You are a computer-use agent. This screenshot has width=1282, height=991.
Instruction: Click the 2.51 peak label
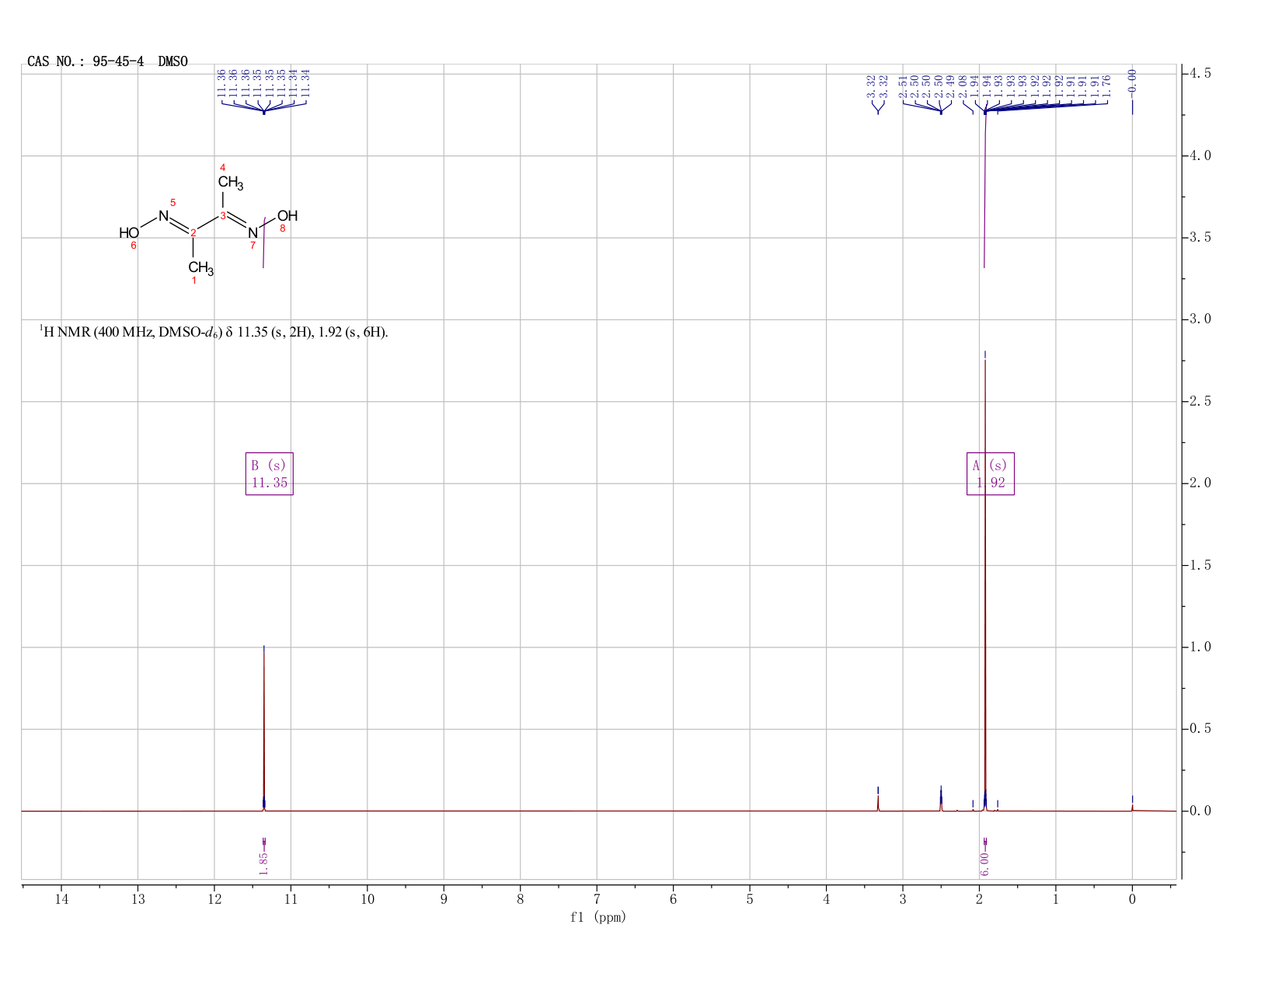pyautogui.click(x=903, y=85)
